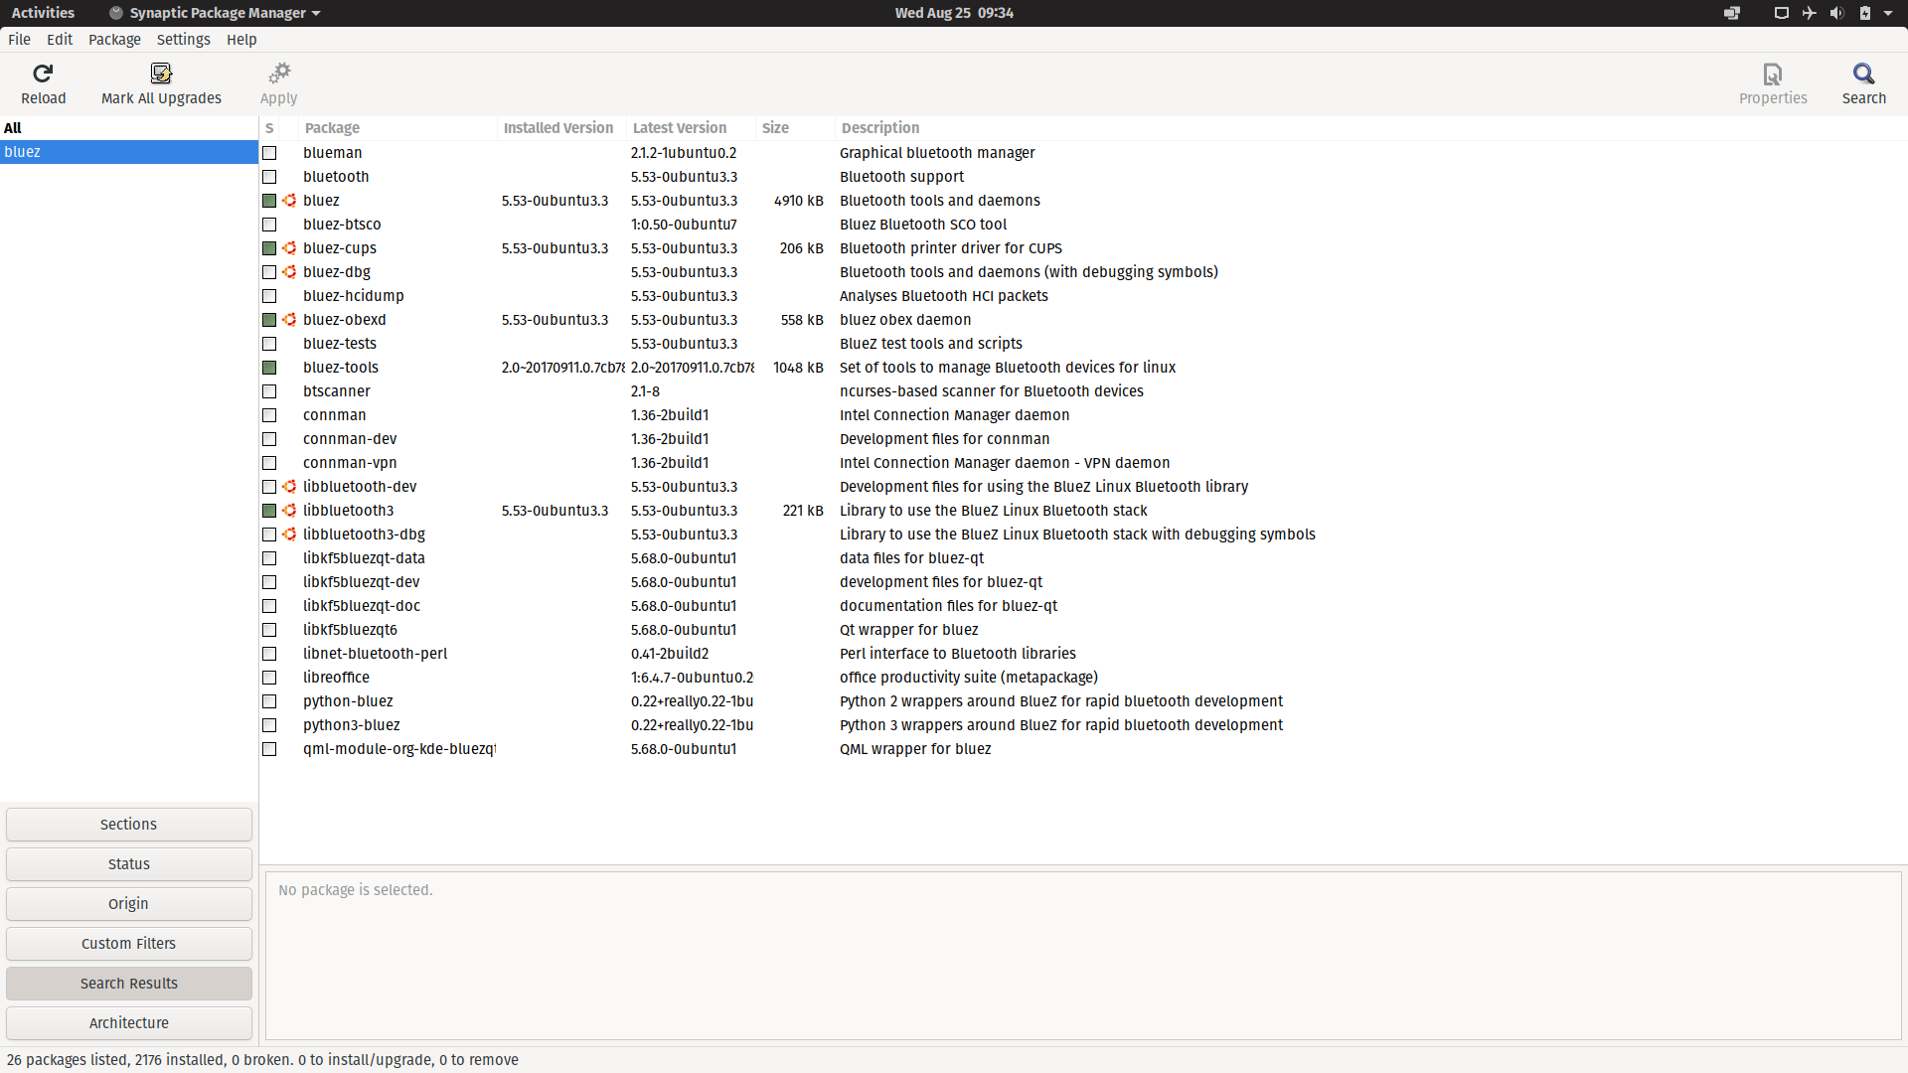
Task: Open the Search magnifier icon
Action: tap(1863, 74)
